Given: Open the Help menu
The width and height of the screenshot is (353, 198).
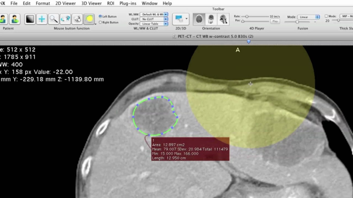Looking at the screenshot, I should [167, 3].
